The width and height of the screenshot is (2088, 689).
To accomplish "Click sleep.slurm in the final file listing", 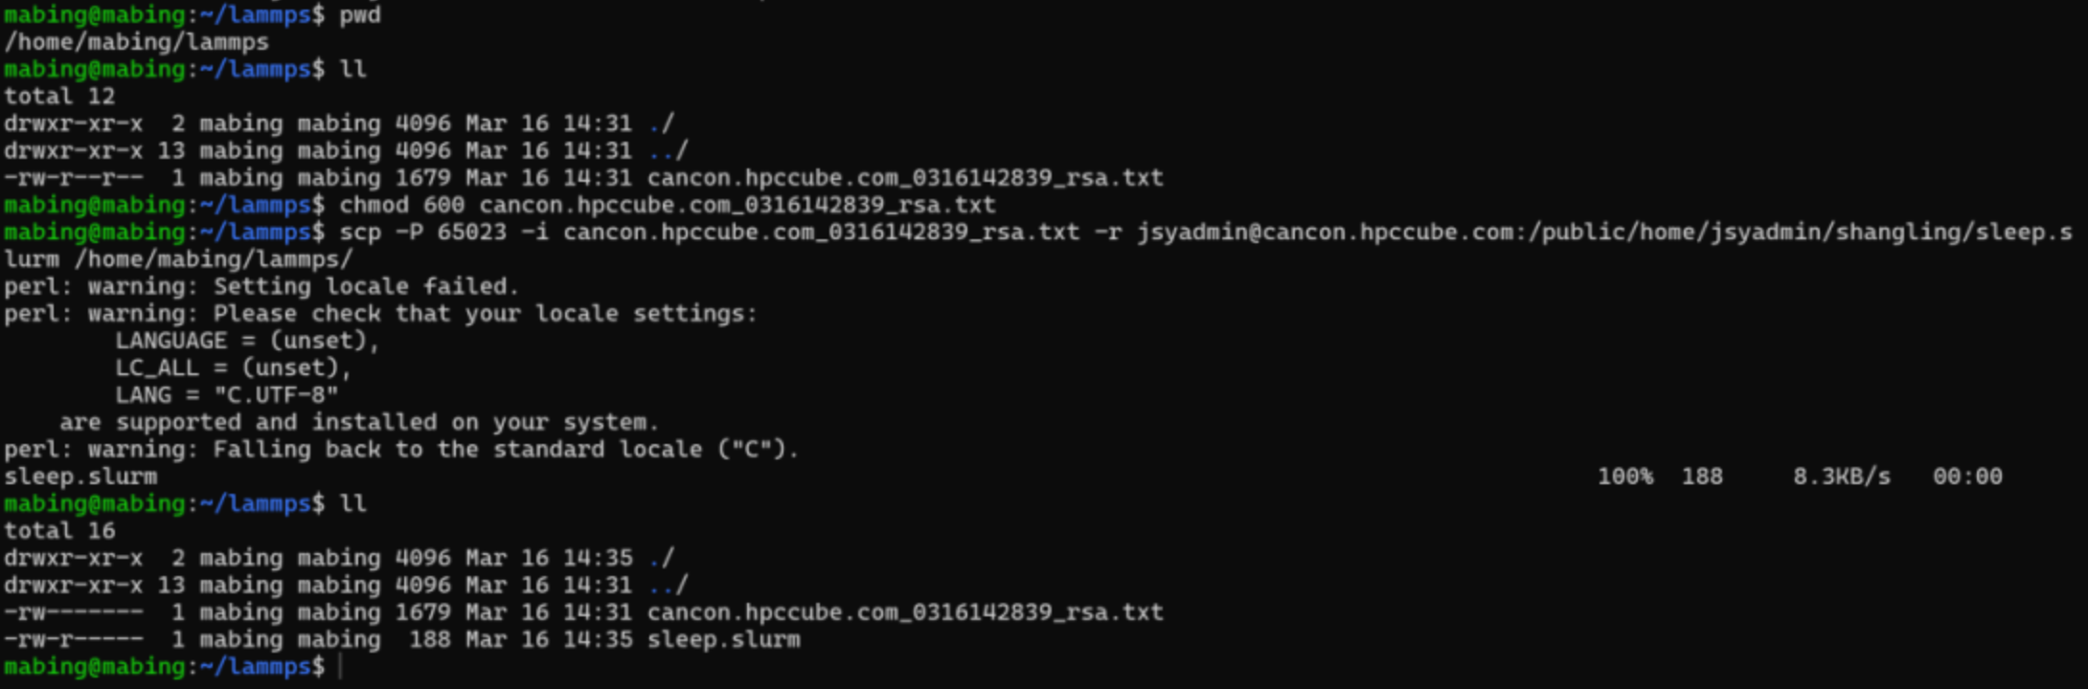I will [723, 640].
